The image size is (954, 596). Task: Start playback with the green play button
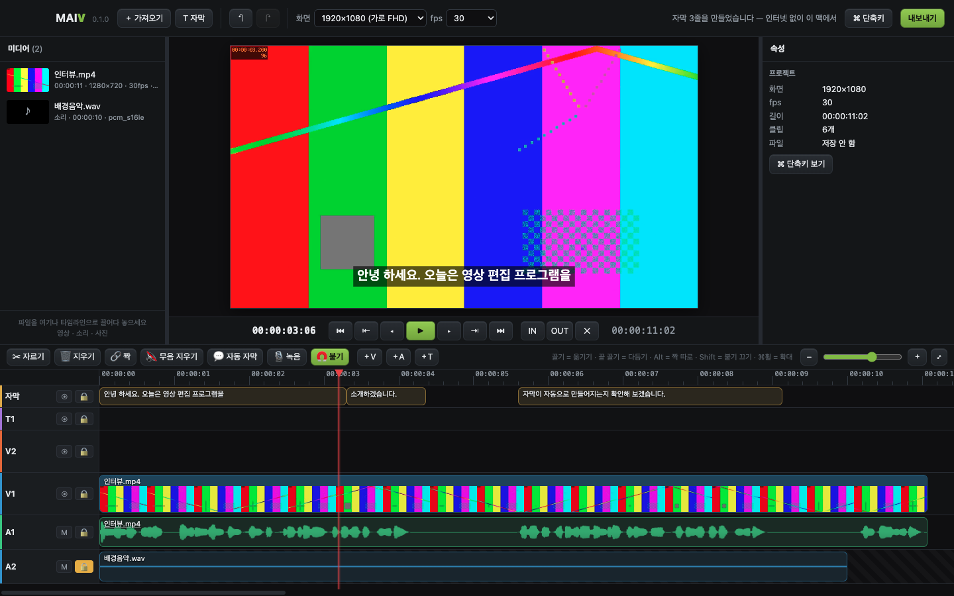tap(421, 330)
